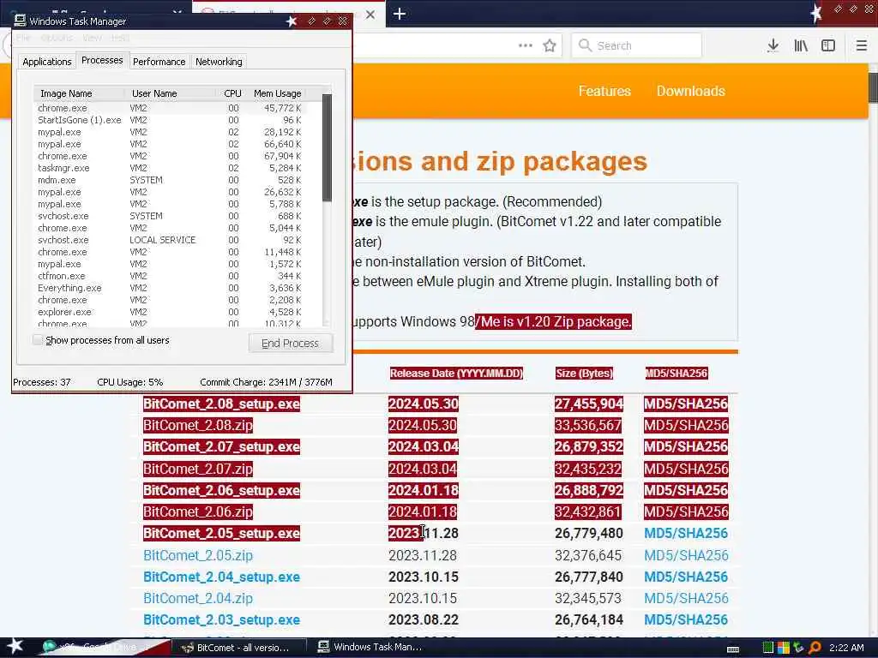Sort processes by Mem Usage column
The width and height of the screenshot is (878, 658).
[x=277, y=93]
